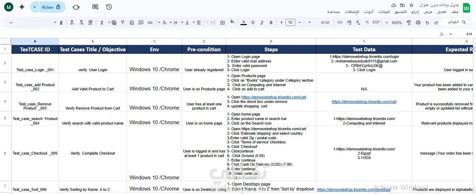The image size is (476, 194).
Task: Insert link using the chain icon
Action: pyautogui.click(x=150, y=22)
